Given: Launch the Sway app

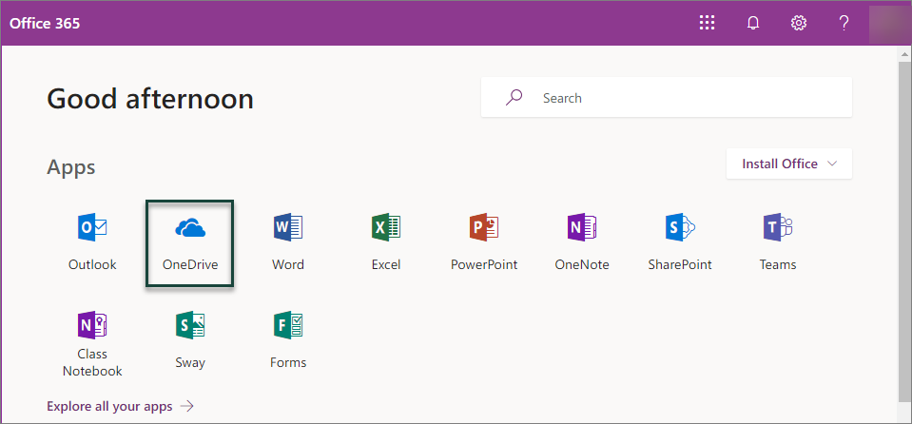Looking at the screenshot, I should tap(190, 340).
